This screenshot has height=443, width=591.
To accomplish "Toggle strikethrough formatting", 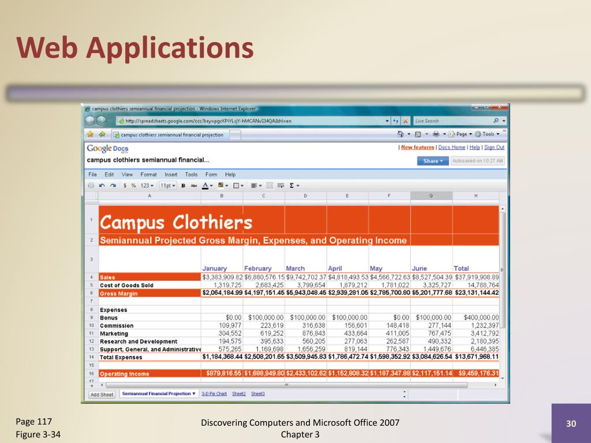I will (x=194, y=186).
